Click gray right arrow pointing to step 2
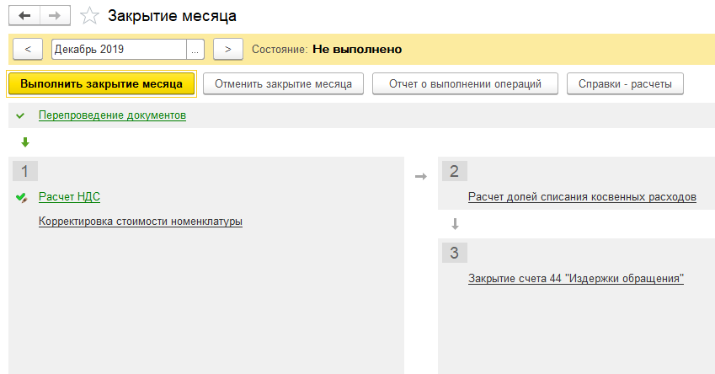This screenshot has width=715, height=374. coord(420,176)
